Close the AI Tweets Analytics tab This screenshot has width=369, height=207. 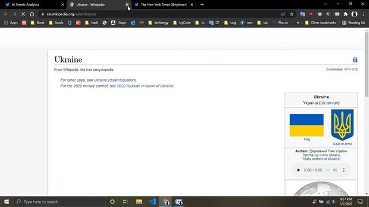[x=63, y=5]
